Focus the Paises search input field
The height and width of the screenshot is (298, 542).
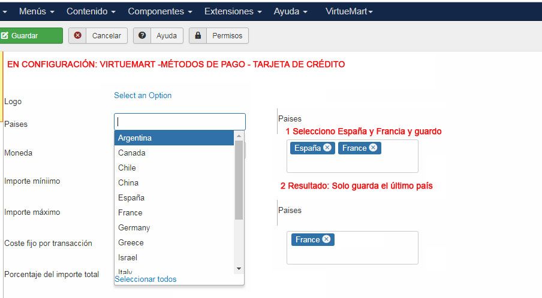coord(180,121)
